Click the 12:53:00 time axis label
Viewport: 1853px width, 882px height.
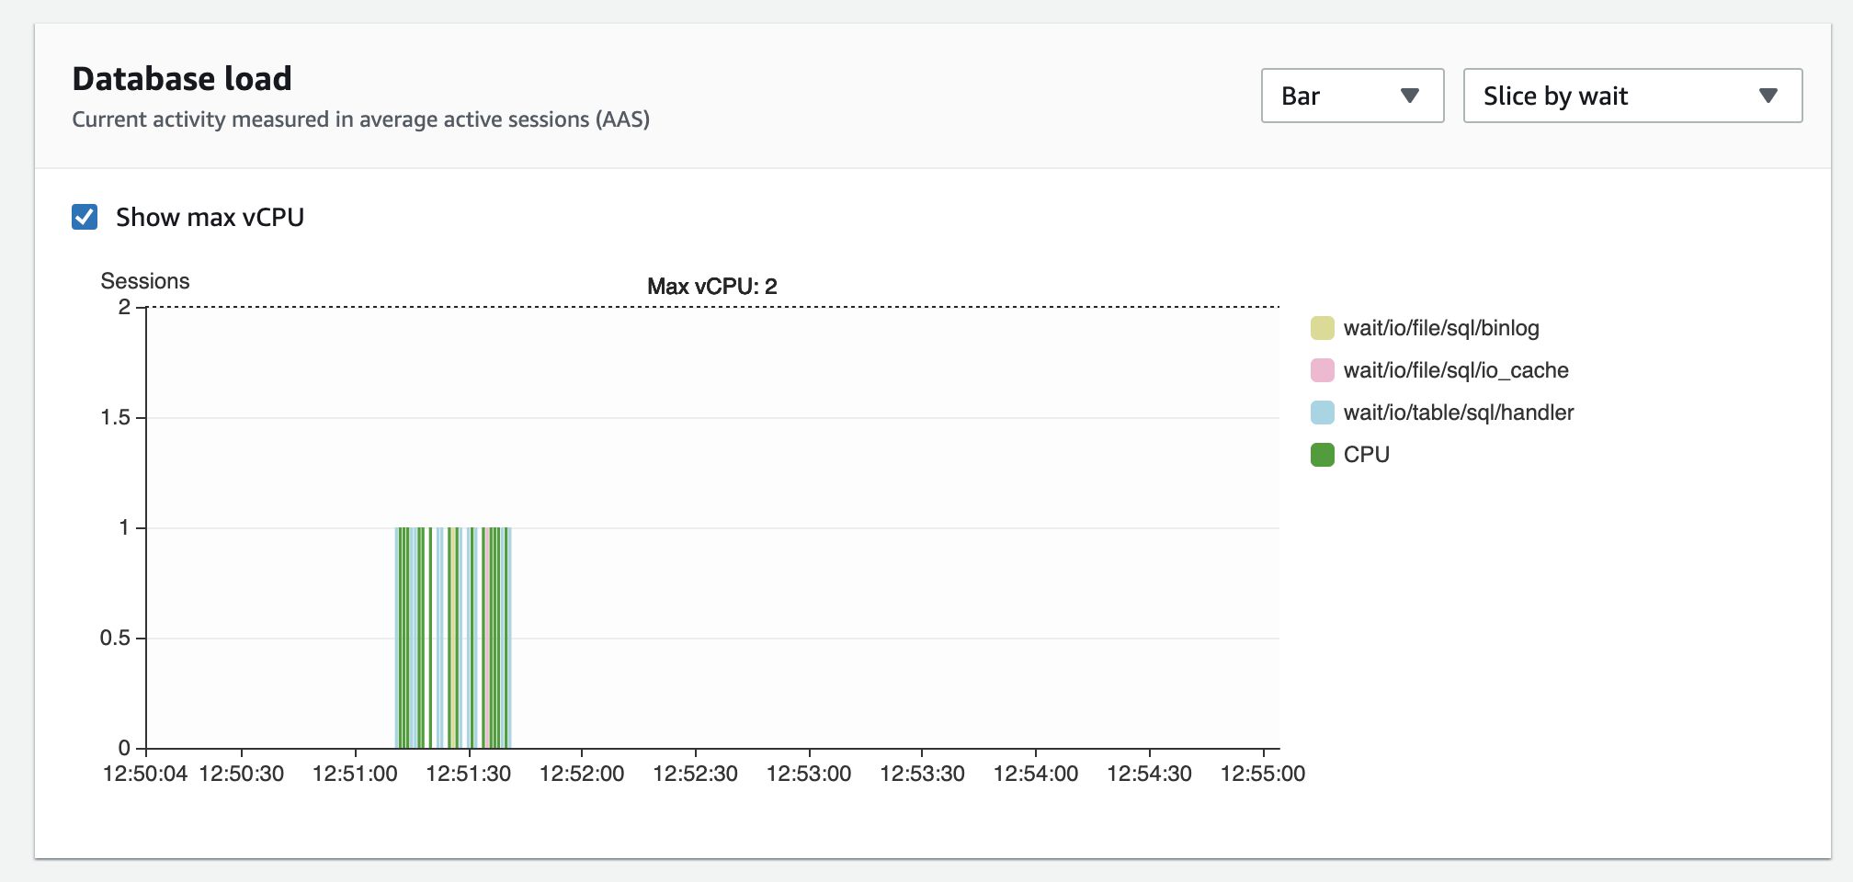tap(809, 774)
